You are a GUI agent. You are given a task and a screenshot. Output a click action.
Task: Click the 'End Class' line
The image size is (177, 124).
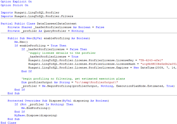[8, 123]
